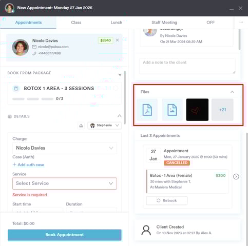Screen dimensions: 248x246
Task: Click the phone icon next to +14488777498
Action: [34, 53]
